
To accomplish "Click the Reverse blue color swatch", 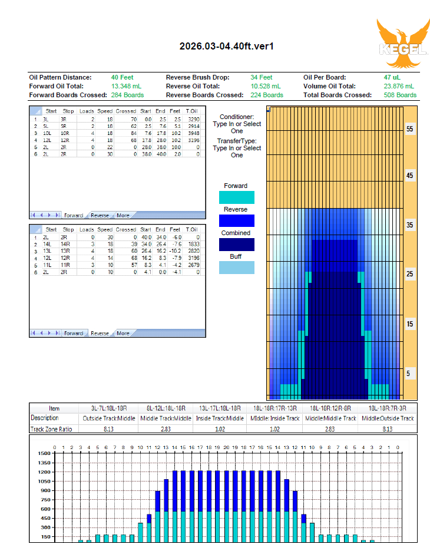I will click(x=236, y=220).
